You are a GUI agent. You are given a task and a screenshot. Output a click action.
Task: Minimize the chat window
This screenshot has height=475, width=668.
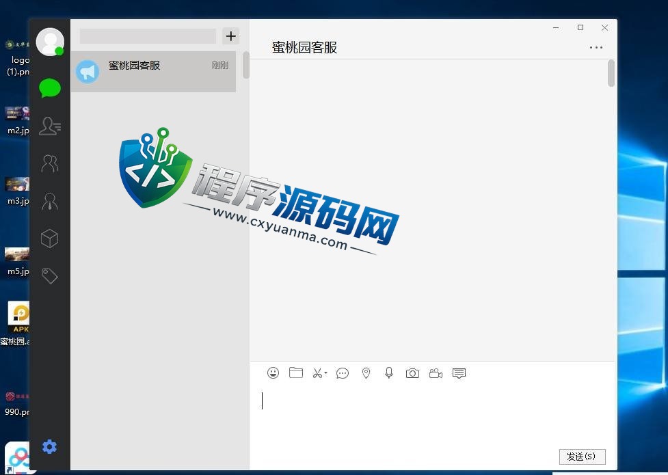coord(556,28)
